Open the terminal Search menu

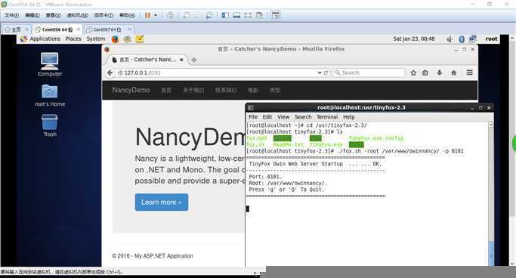point(303,117)
